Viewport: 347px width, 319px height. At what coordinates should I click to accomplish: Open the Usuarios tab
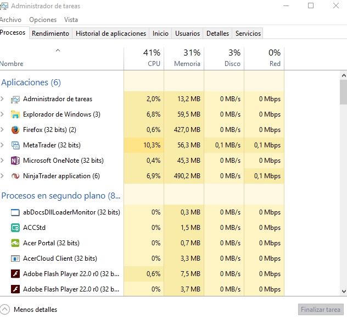coord(187,33)
